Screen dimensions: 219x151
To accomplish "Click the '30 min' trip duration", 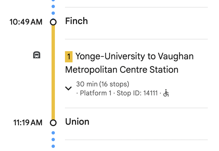I will [87, 84].
